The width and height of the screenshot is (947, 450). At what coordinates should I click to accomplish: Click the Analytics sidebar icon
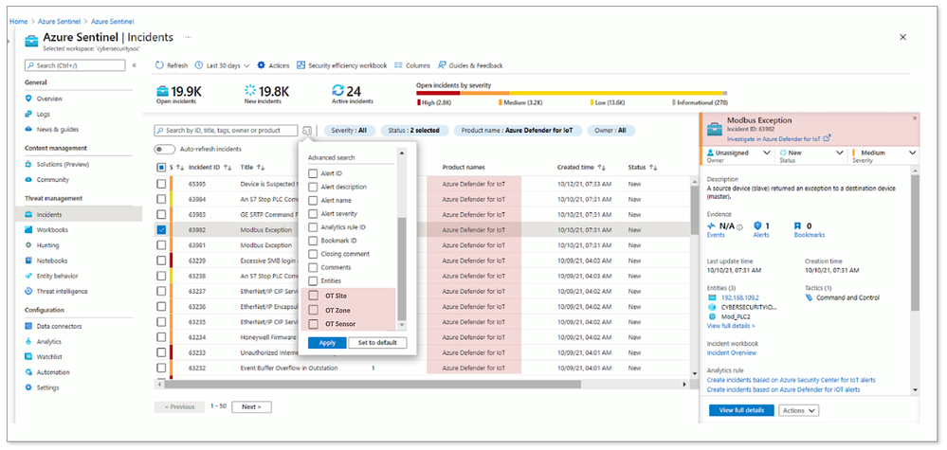pos(28,341)
